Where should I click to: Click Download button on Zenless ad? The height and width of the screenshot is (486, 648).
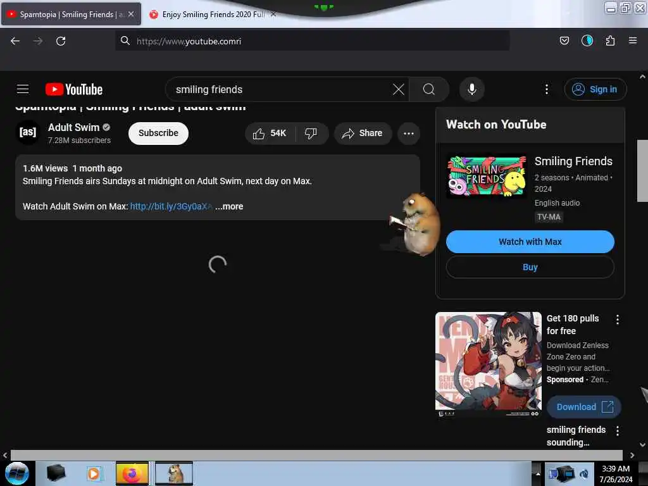coord(583,407)
